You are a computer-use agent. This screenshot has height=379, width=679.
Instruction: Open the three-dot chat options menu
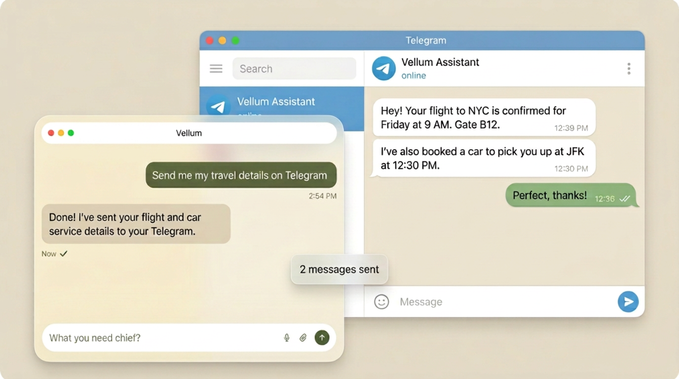pos(629,69)
